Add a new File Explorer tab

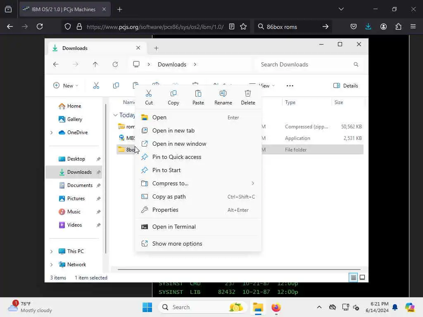(156, 48)
